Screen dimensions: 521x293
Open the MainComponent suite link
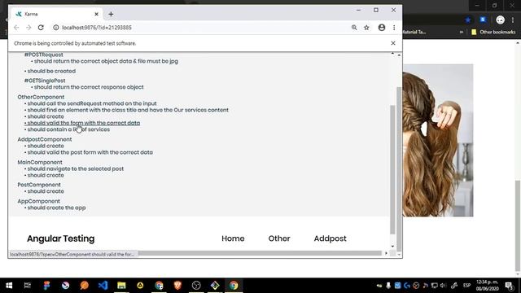tap(40, 162)
